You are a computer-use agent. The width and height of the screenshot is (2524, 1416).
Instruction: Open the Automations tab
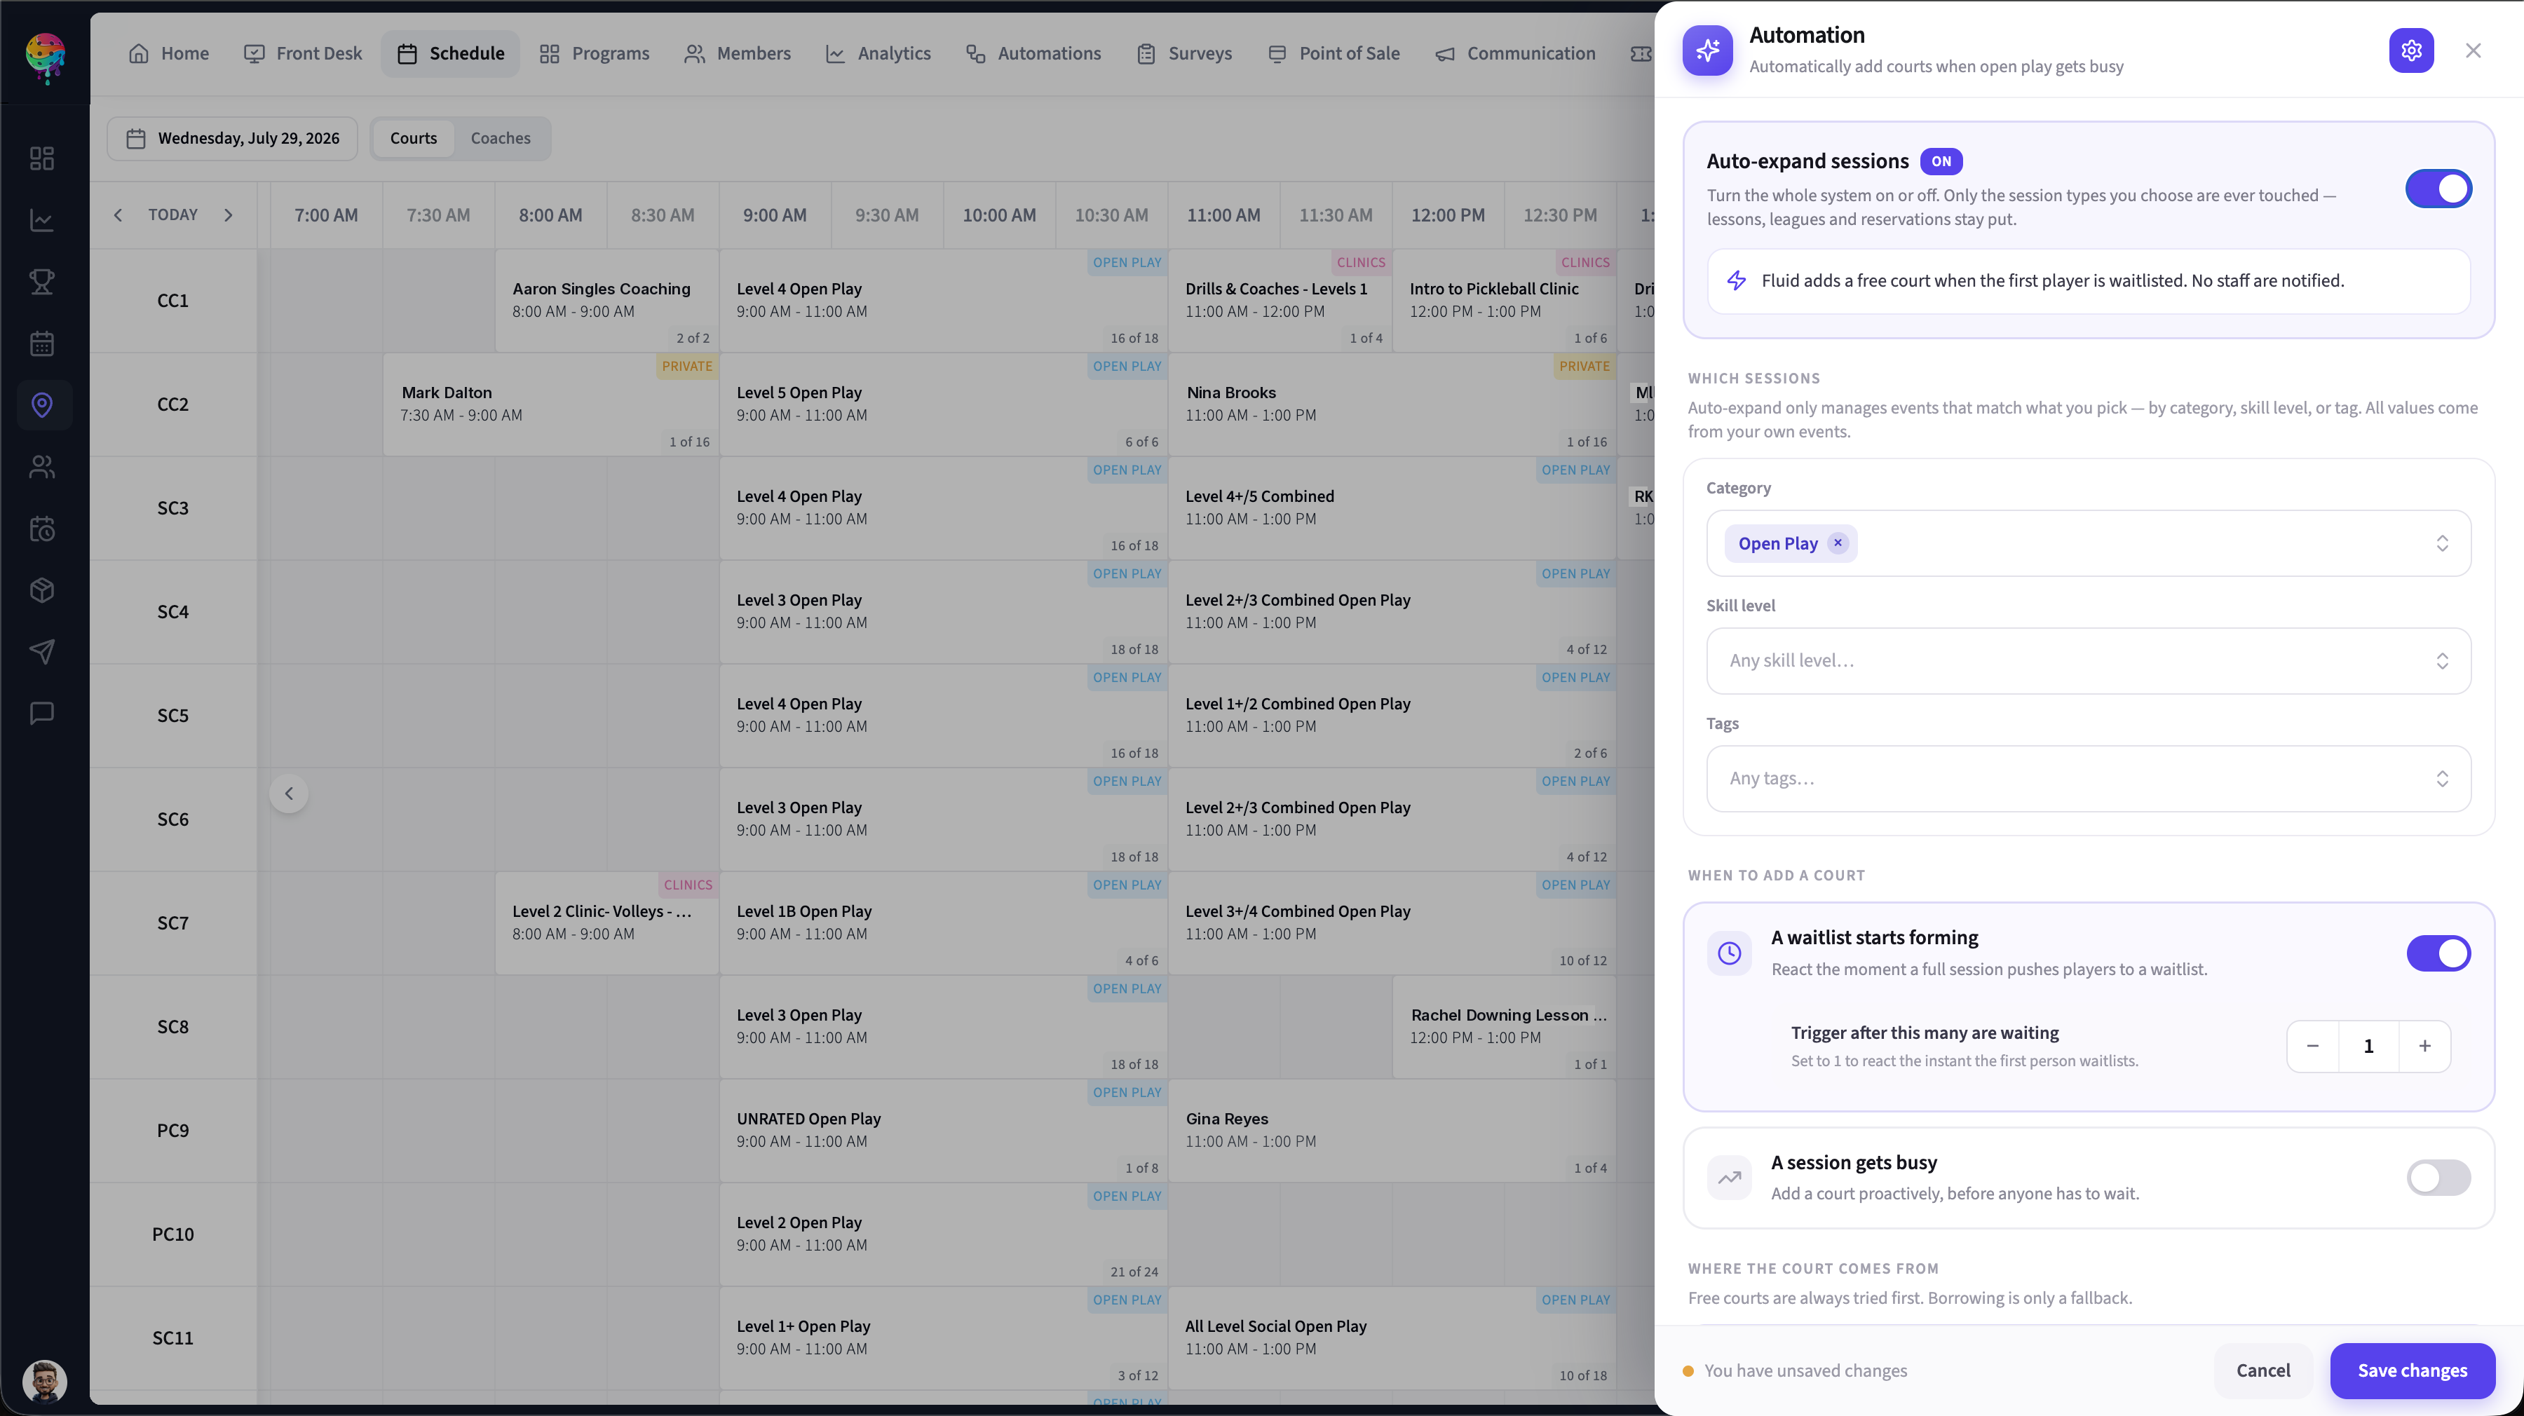(1033, 53)
